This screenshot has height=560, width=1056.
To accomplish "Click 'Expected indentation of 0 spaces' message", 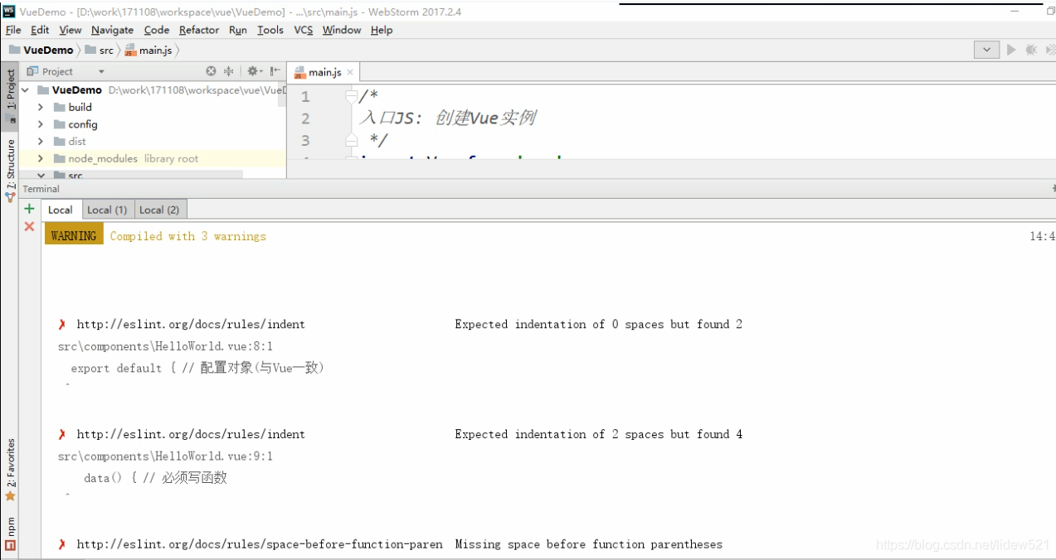I will pyautogui.click(x=598, y=324).
